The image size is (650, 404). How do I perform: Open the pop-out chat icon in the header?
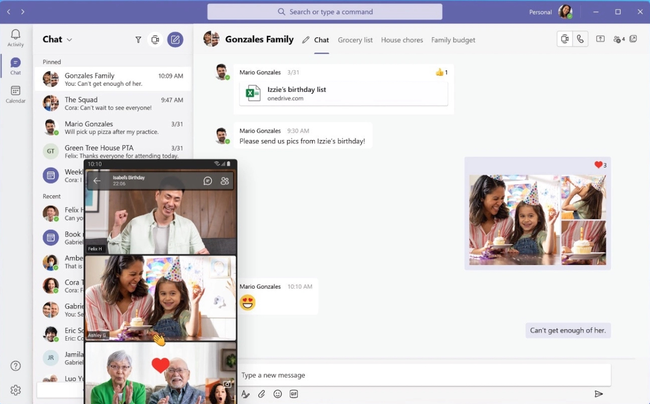(633, 39)
